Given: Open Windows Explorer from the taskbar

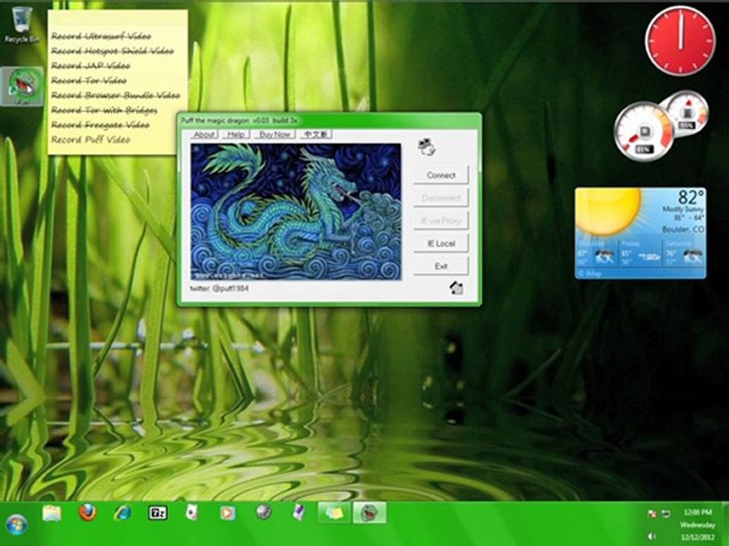Looking at the screenshot, I should (52, 513).
